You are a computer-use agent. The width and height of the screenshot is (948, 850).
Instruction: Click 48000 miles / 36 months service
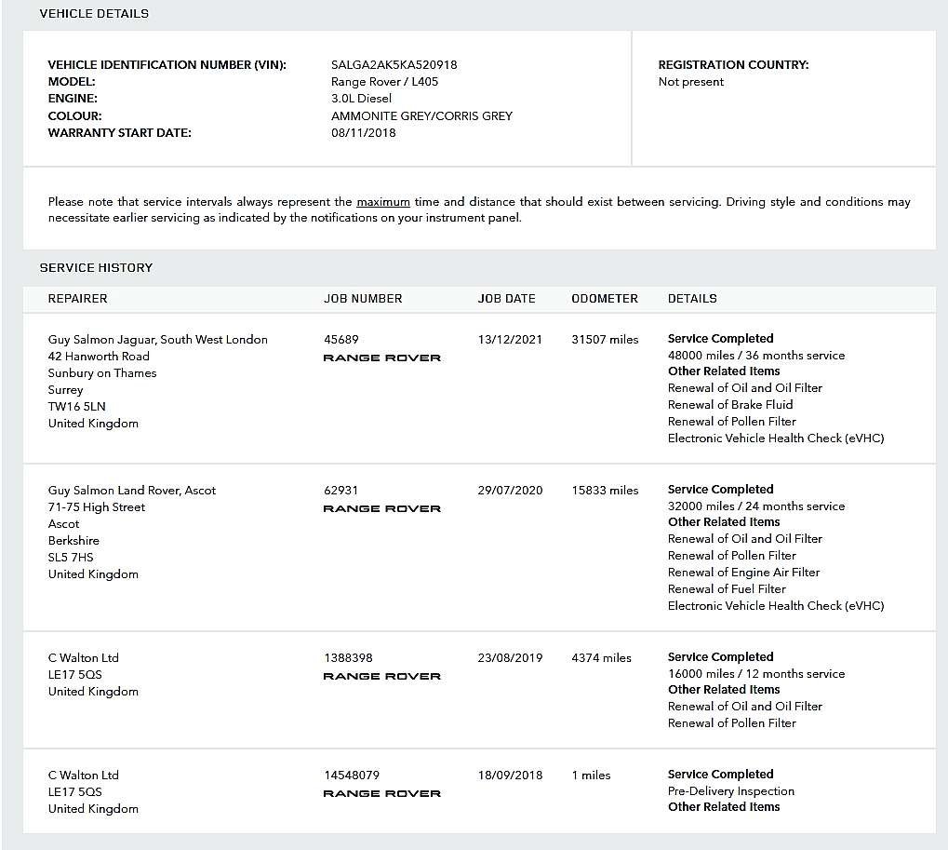click(756, 355)
